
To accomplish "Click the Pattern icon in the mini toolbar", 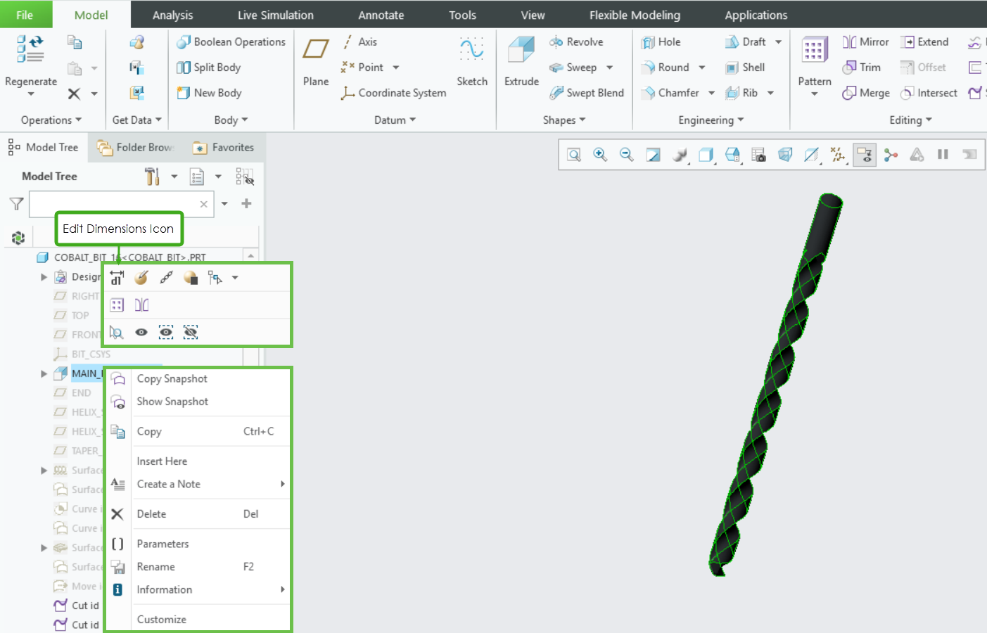I will (x=117, y=305).
